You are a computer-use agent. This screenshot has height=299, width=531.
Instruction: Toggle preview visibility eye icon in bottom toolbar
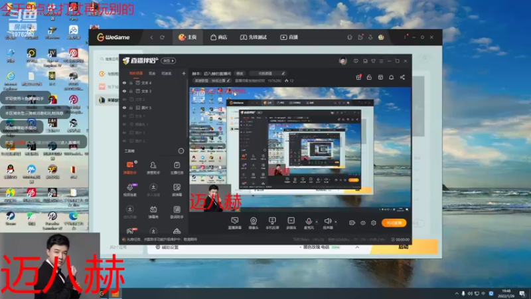click(362, 223)
